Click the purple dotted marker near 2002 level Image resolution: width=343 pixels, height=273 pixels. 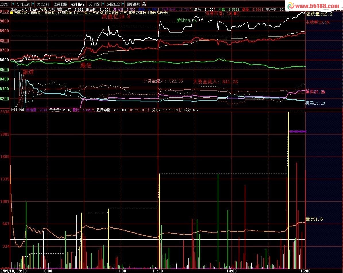pos(298,131)
